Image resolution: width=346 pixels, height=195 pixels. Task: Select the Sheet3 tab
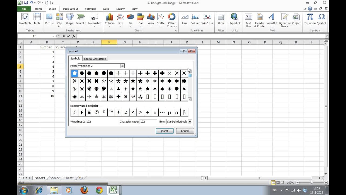(69, 178)
